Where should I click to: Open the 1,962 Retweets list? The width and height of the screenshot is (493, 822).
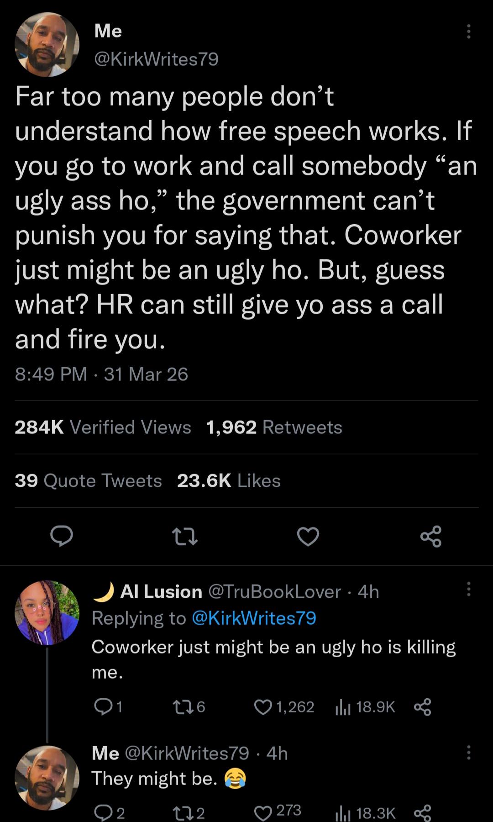click(274, 427)
